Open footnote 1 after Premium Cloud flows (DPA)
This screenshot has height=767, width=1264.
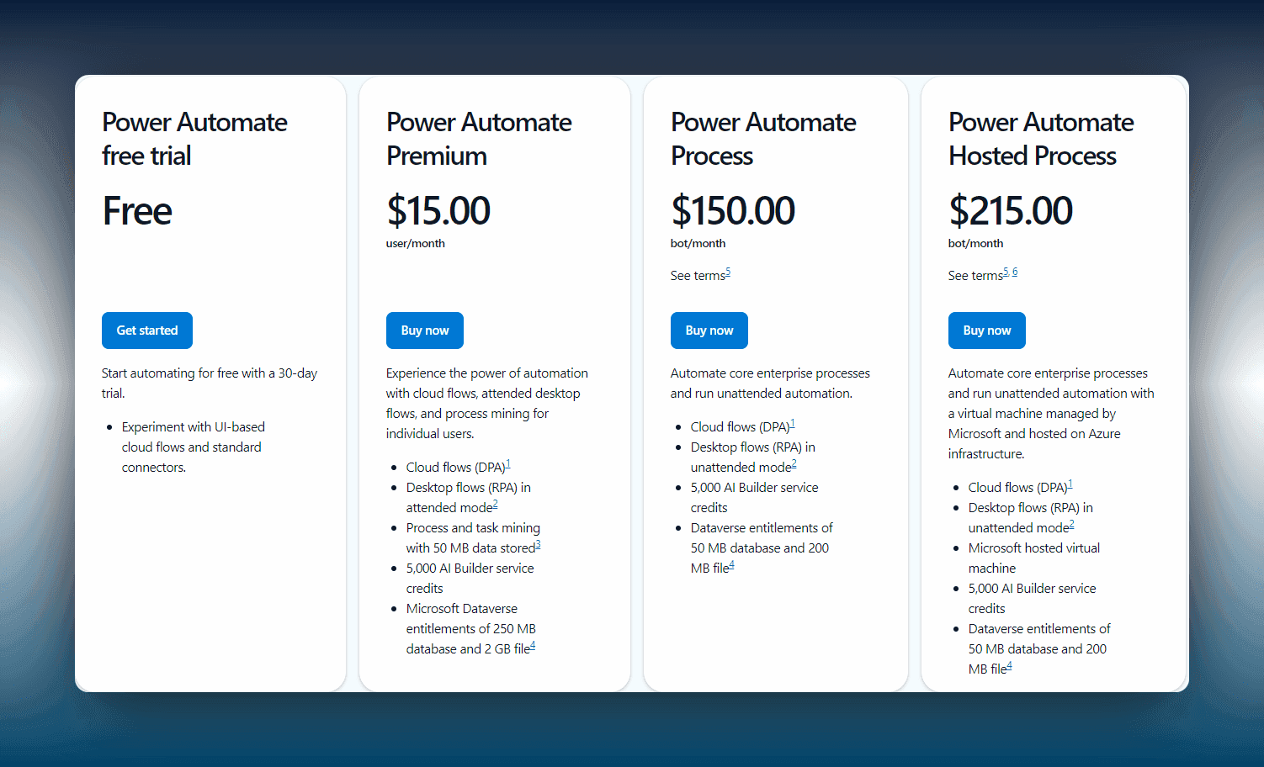pos(508,464)
